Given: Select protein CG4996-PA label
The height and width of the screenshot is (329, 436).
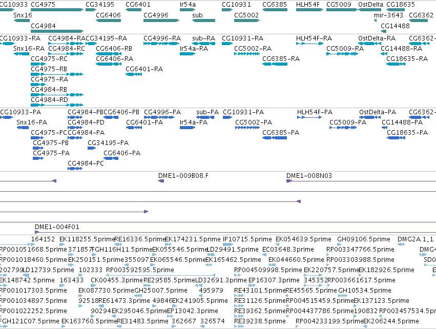Looking at the screenshot, I should tap(162, 112).
